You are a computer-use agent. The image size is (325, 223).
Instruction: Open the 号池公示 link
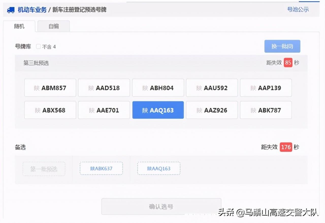(298, 10)
